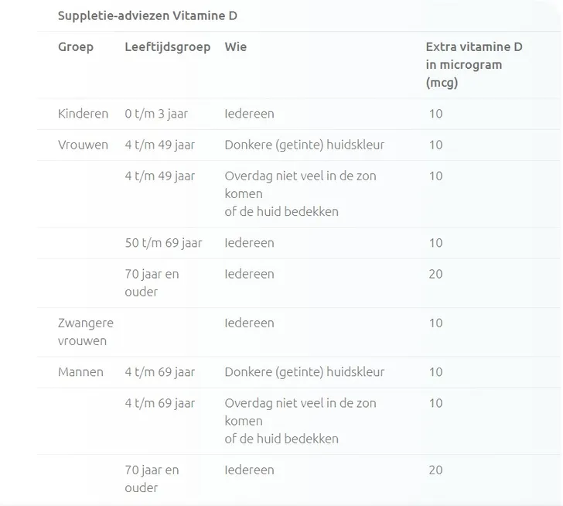Click the "4 t/m 69 jaar" cell beside Mannen
The width and height of the screenshot is (563, 506).
(159, 372)
